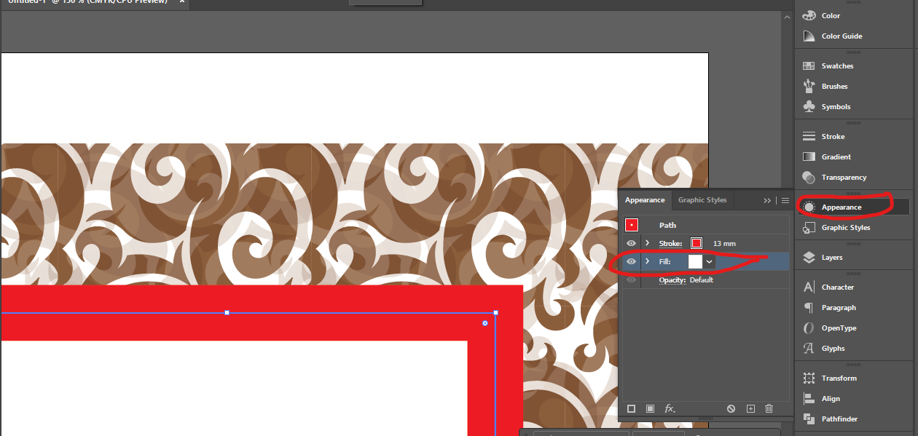The width and height of the screenshot is (918, 436).
Task: Expand the Fill attribute row
Action: (x=647, y=261)
